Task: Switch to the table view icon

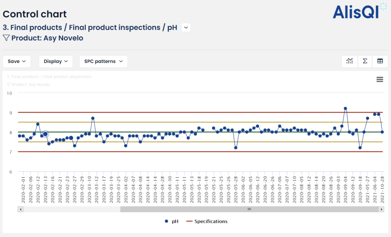Action: (380, 61)
